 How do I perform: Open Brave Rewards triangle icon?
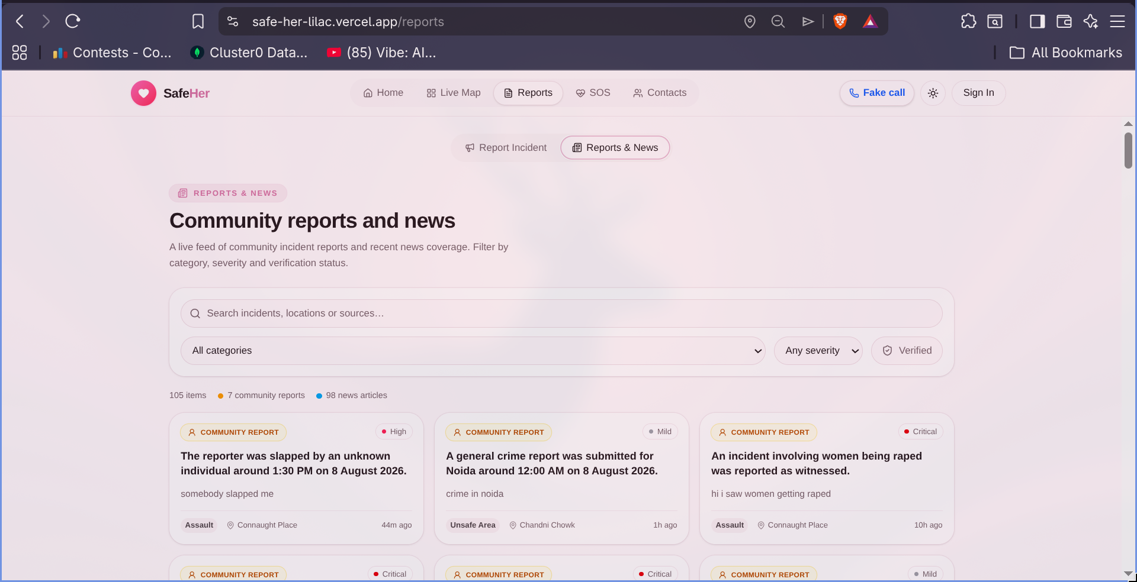point(870,22)
